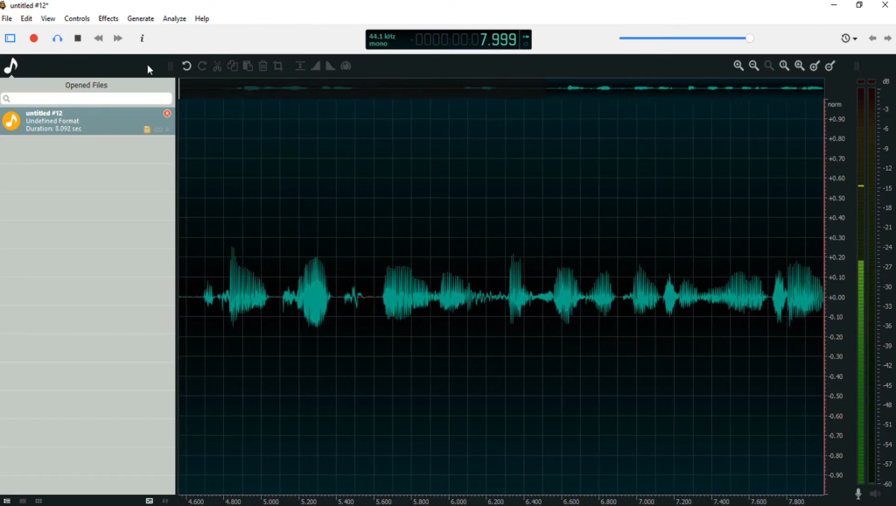Click the horizontal zoom-out magnifier
The width and height of the screenshot is (896, 506).
click(753, 66)
